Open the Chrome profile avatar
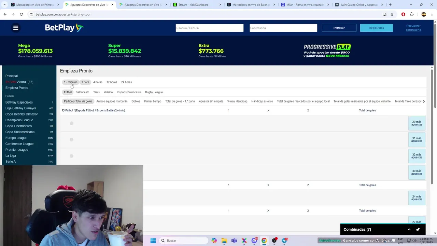 [424, 14]
